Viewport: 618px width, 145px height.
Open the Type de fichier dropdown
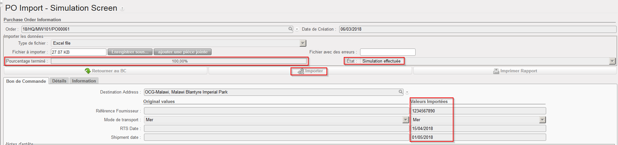pyautogui.click(x=303, y=43)
